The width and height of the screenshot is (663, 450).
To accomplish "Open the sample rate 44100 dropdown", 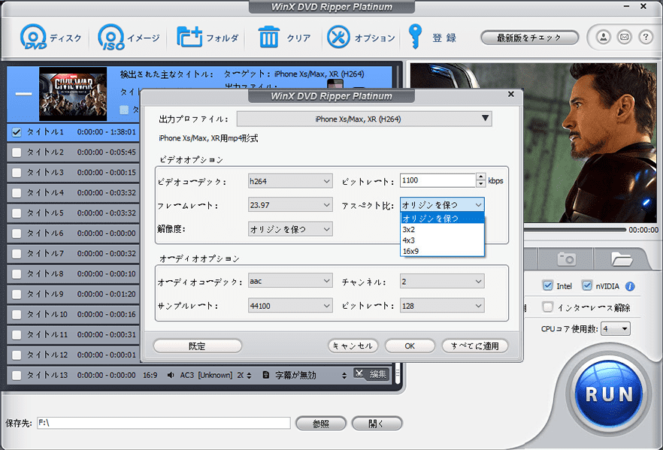I will (290, 306).
